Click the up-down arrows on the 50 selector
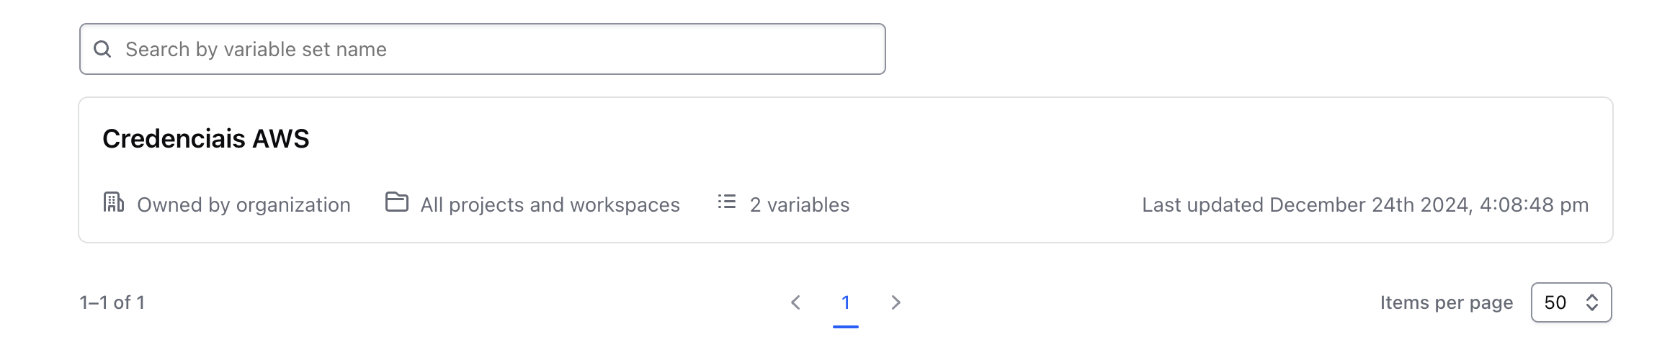This screenshot has height=360, width=1657. [x=1592, y=302]
